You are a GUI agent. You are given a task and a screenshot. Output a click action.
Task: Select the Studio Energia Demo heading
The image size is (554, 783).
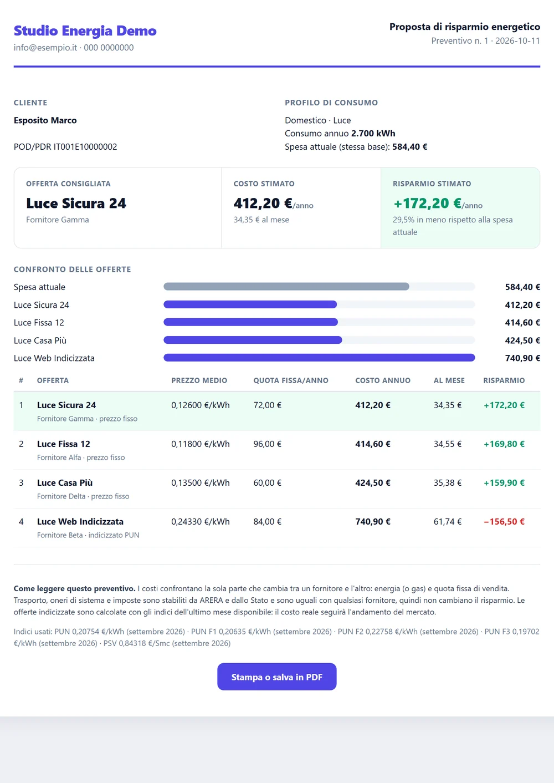[85, 30]
